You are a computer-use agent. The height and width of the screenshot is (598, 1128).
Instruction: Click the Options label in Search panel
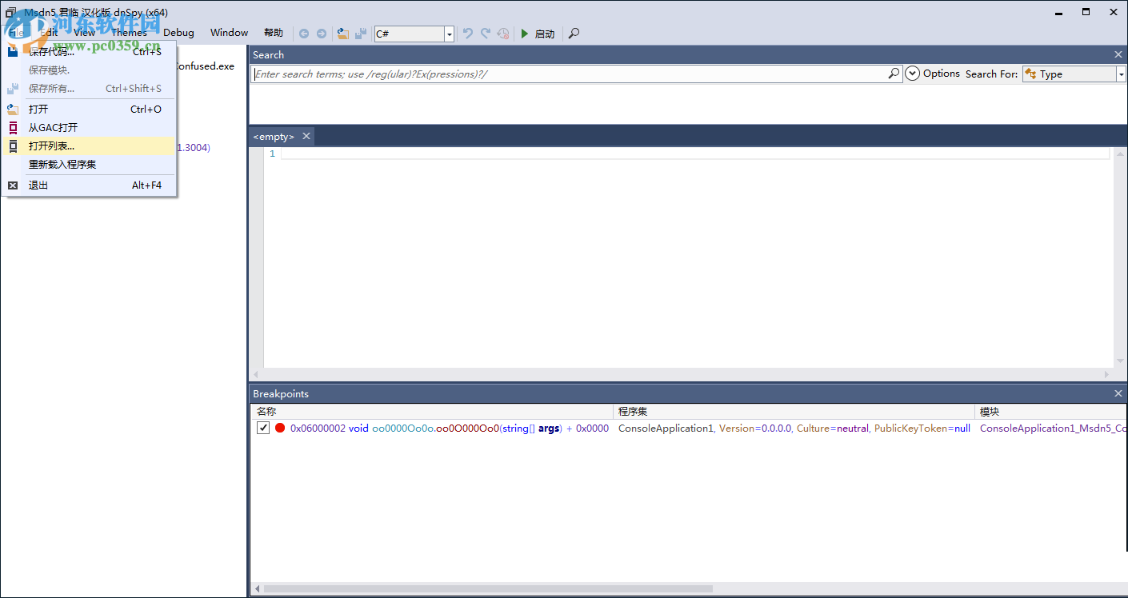942,74
